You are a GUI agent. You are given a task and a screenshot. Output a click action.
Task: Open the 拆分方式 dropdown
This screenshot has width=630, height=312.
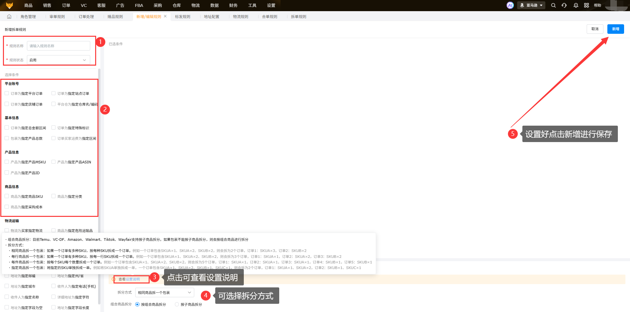[164, 293]
